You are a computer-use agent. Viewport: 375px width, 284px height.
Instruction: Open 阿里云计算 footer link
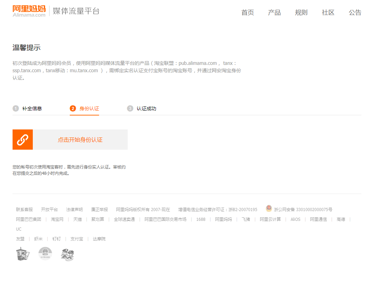tap(270, 219)
